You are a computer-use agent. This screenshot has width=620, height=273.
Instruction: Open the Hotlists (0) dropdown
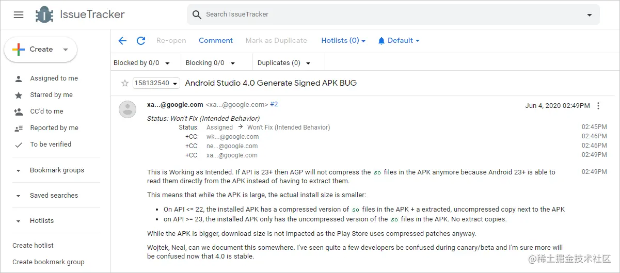click(x=343, y=41)
